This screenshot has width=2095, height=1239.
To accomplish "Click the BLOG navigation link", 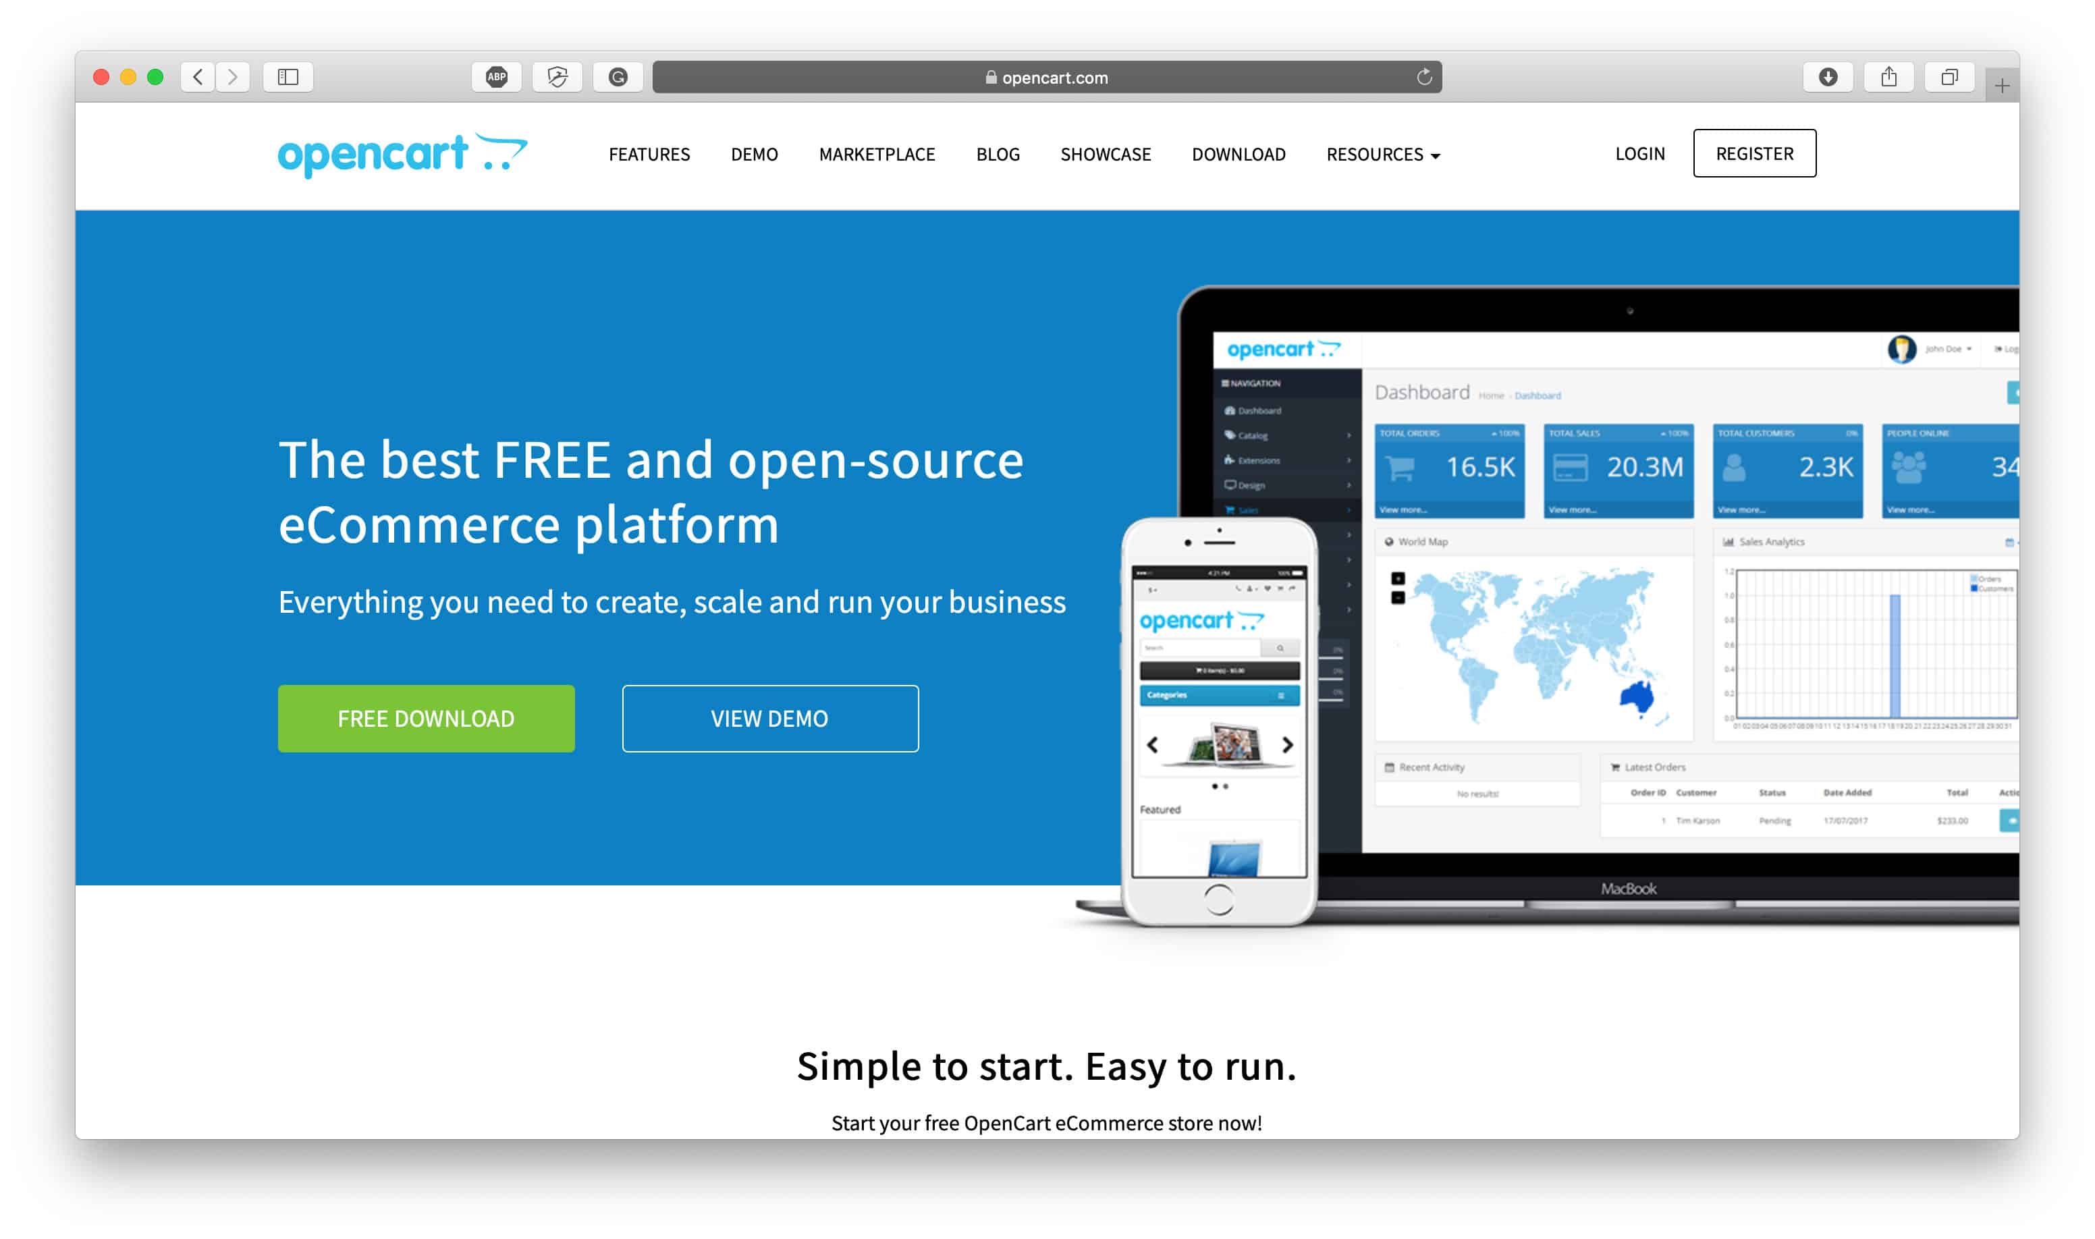I will pyautogui.click(x=998, y=153).
